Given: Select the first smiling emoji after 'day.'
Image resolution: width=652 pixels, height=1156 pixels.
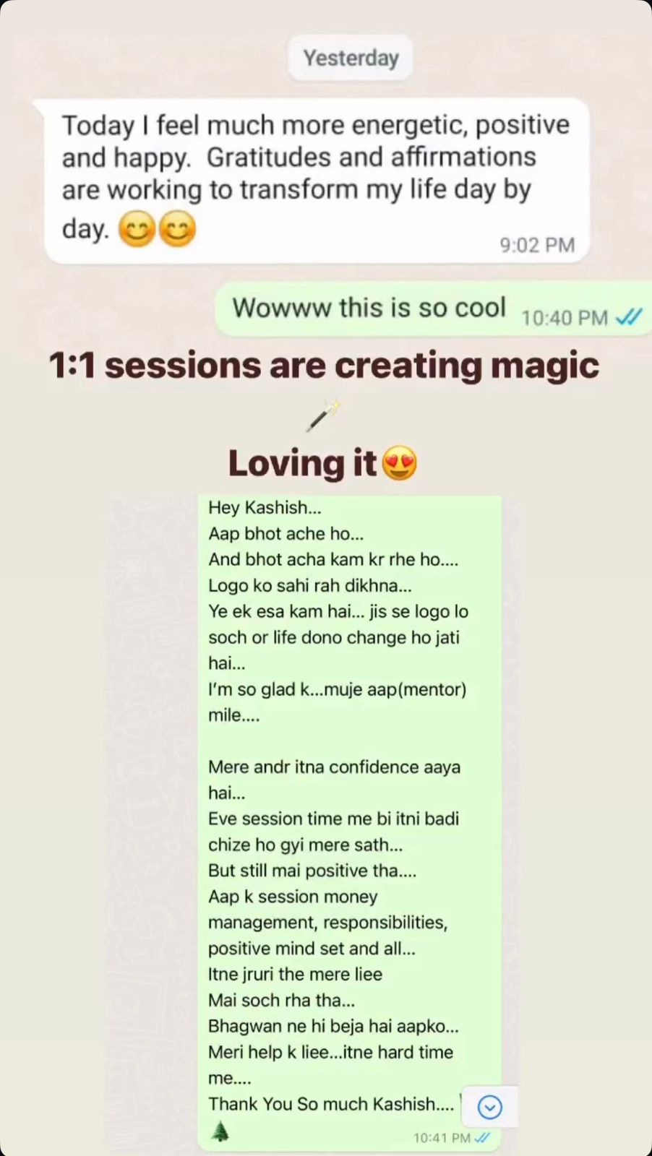Looking at the screenshot, I should click(x=137, y=230).
